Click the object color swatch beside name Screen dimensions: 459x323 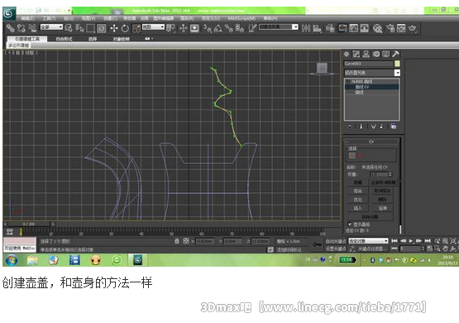pos(397,64)
